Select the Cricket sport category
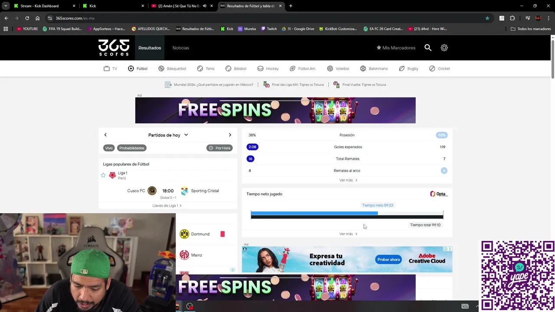The width and height of the screenshot is (555, 312). (439, 68)
